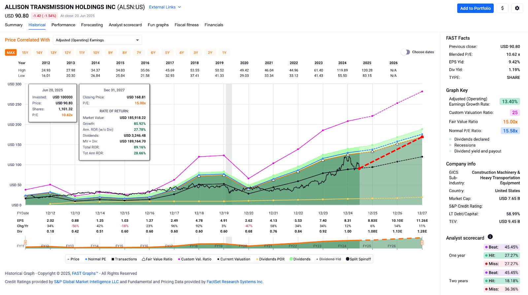
Task: Click the 12/27 EPS estimate 11.26E
Action: [422, 220]
